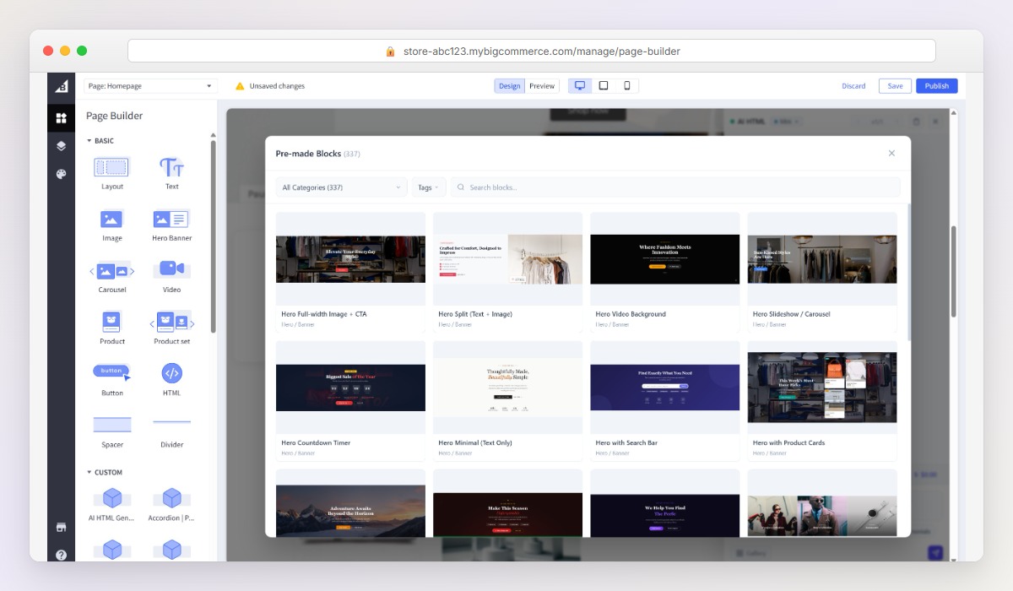Switch to the Preview tab
The image size is (1013, 591).
pos(542,85)
